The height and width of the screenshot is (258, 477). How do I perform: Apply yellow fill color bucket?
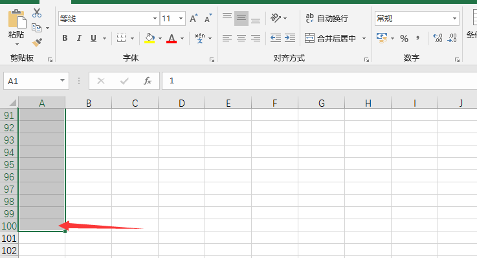150,38
